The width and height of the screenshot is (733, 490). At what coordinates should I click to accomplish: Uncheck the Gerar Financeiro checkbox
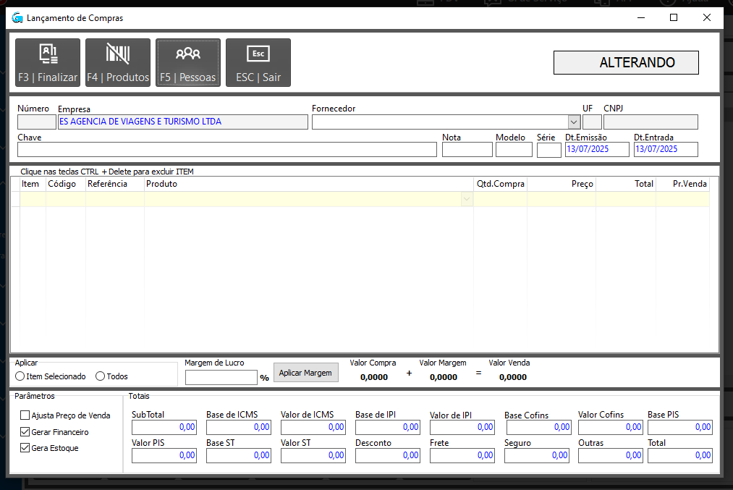tap(25, 432)
